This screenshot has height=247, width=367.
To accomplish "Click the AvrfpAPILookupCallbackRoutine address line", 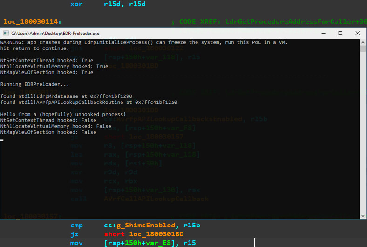I will pos(88,102).
